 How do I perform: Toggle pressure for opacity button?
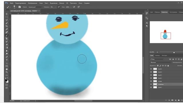[x=59, y=7]
